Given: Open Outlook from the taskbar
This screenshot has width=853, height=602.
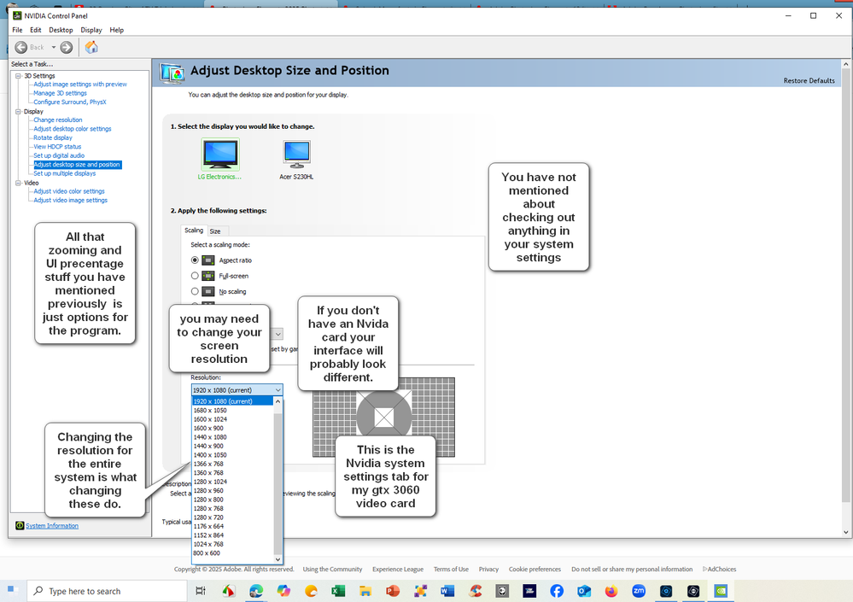Looking at the screenshot, I should (584, 591).
